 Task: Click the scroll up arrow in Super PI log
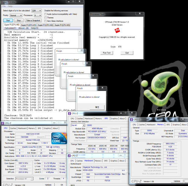point(80,31)
